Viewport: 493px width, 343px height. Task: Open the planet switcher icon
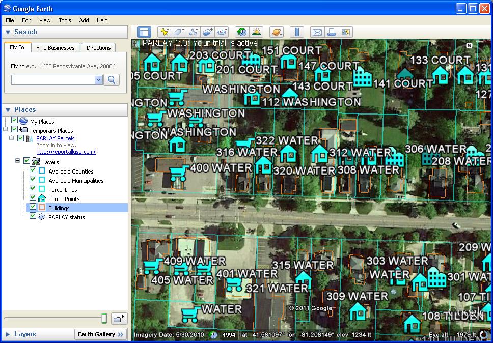[x=277, y=32]
